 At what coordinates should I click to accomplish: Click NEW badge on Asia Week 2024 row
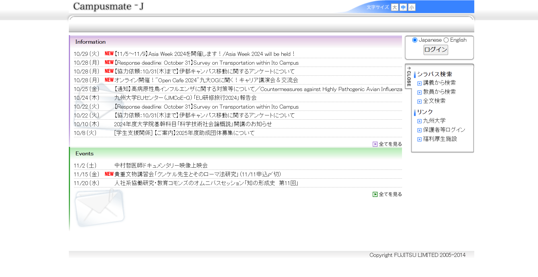pos(109,54)
